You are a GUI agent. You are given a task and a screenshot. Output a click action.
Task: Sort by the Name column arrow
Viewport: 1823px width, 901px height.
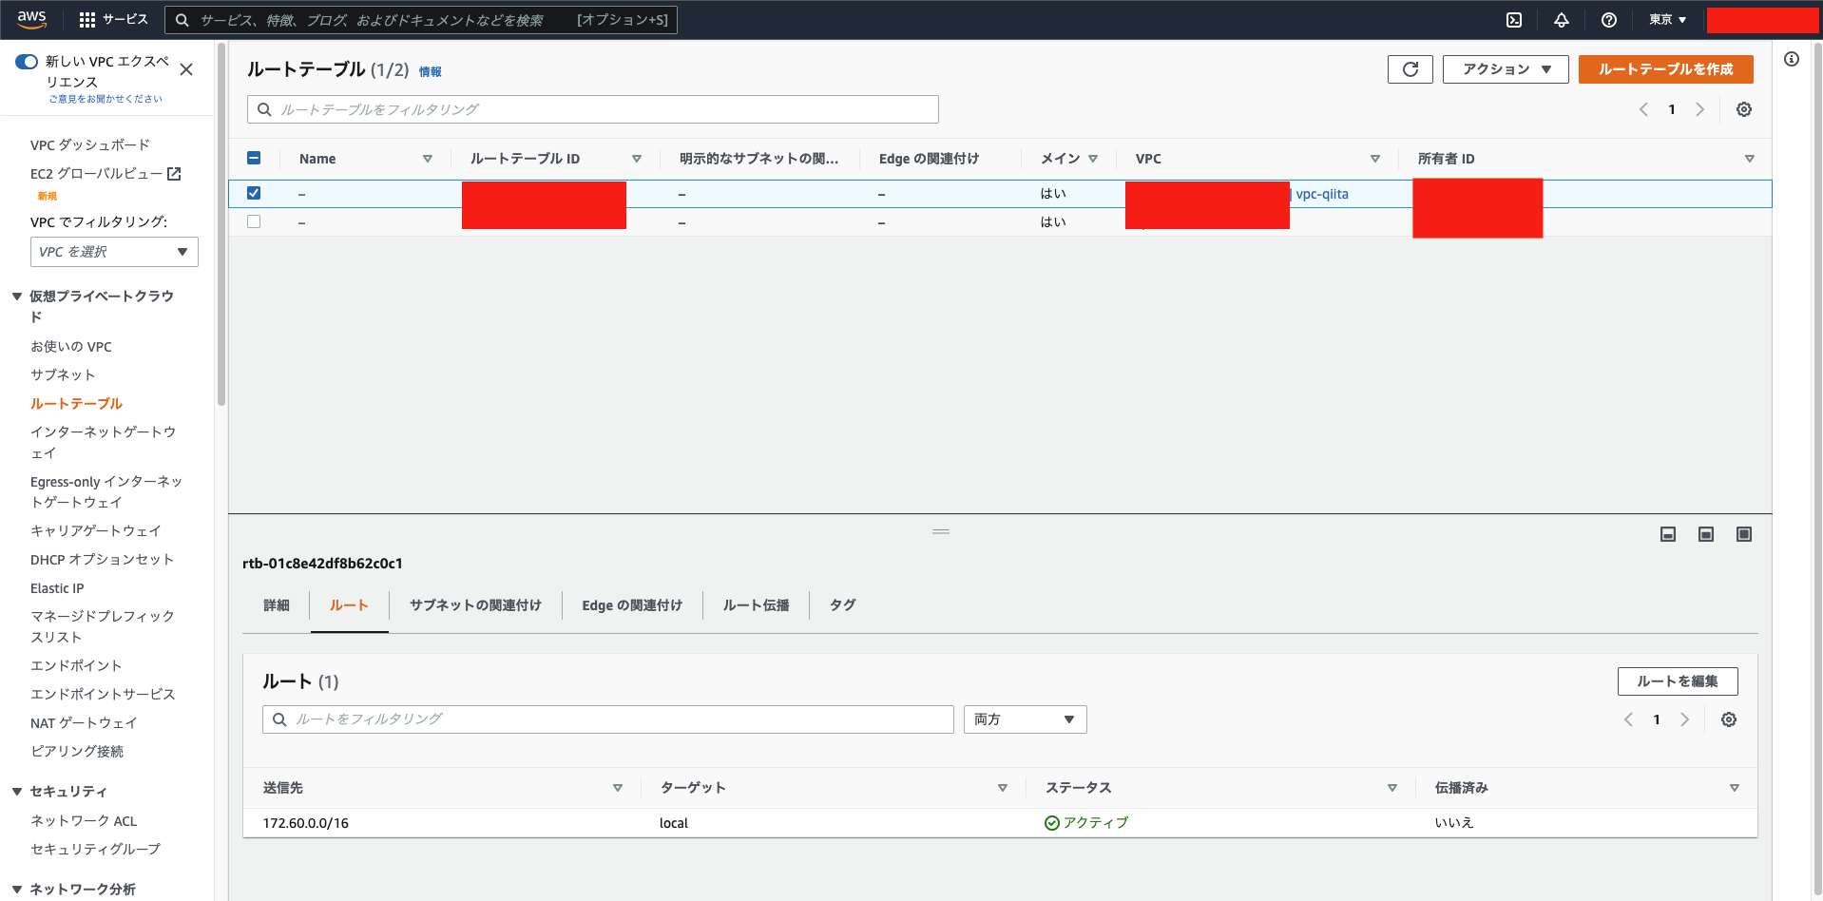428,159
